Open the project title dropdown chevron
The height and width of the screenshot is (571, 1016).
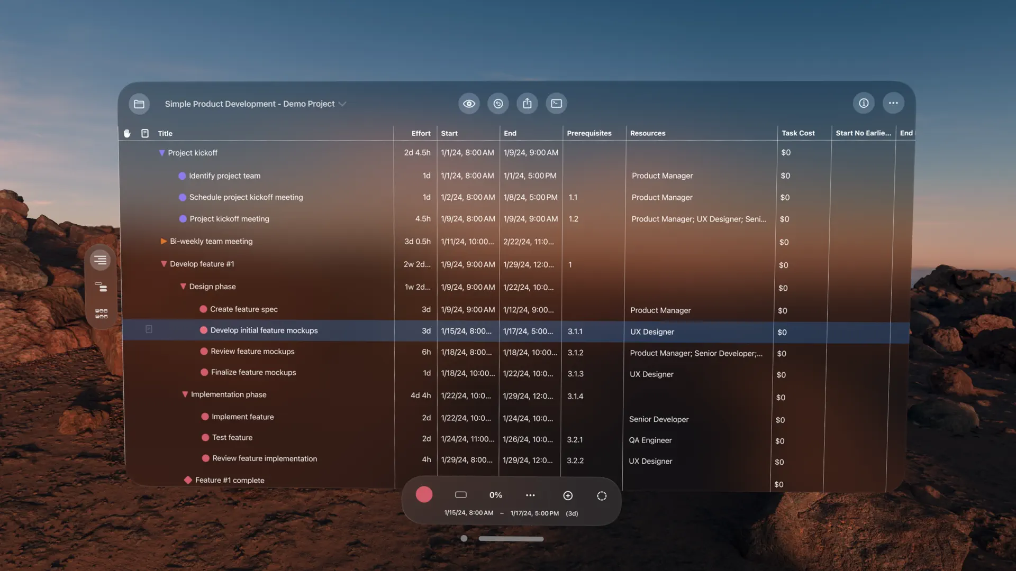(343, 104)
